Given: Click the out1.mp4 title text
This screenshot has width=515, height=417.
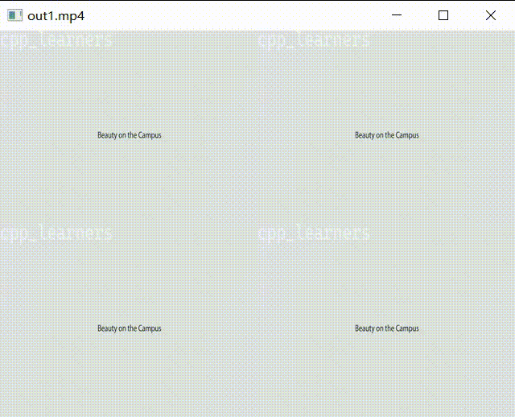Looking at the screenshot, I should pyautogui.click(x=56, y=16).
